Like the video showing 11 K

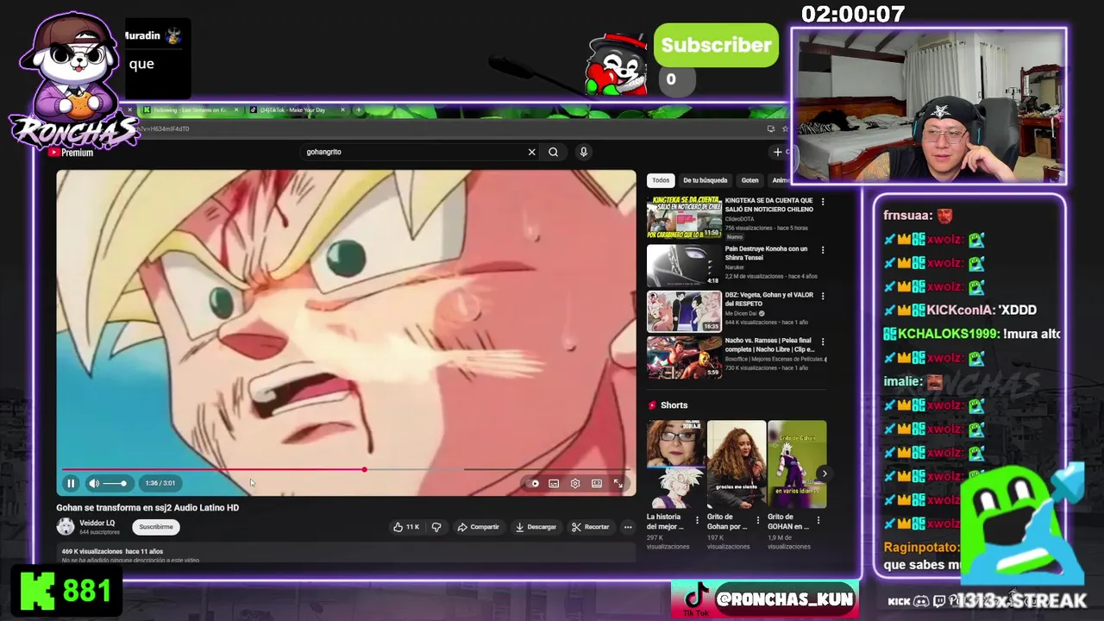coord(406,527)
